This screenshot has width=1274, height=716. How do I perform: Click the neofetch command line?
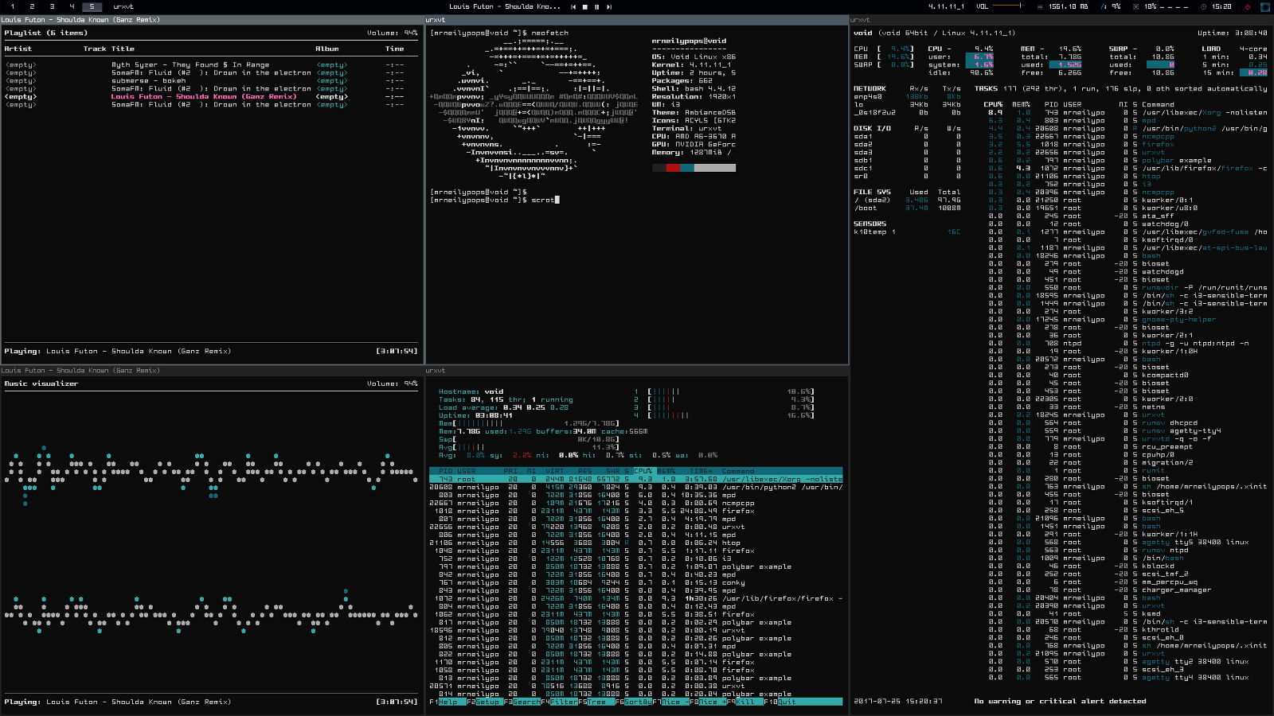[499, 33]
